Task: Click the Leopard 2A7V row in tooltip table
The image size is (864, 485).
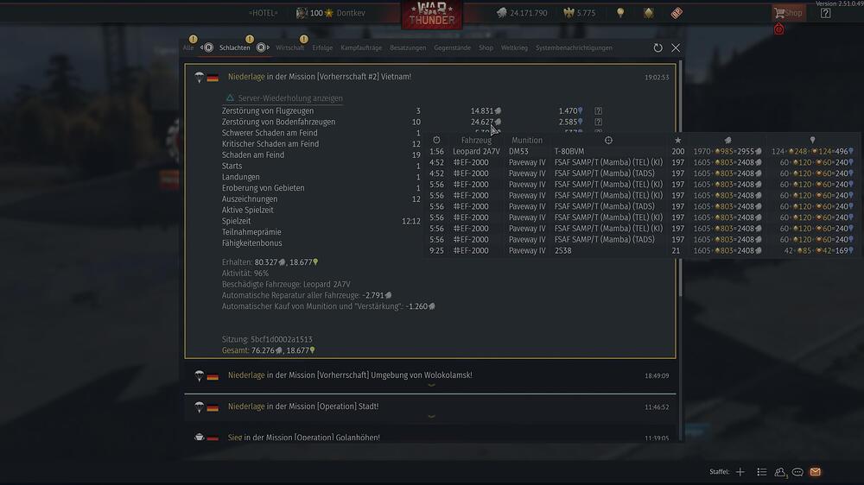Action: [x=641, y=151]
